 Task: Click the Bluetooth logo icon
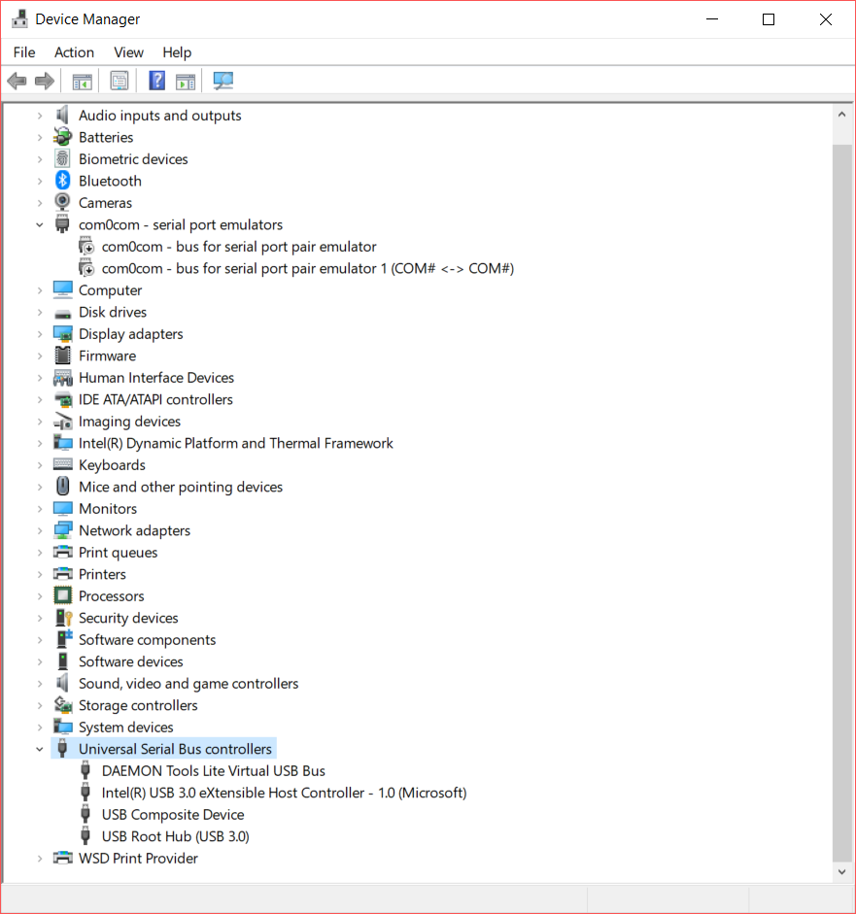[62, 181]
